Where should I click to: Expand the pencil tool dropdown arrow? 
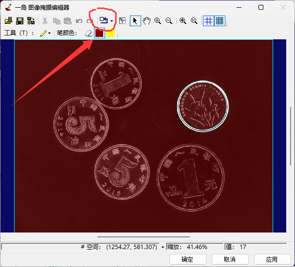[49, 33]
